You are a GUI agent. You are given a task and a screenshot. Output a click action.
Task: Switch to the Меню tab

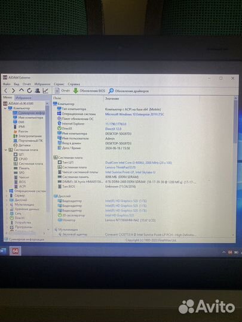pyautogui.click(x=8, y=97)
